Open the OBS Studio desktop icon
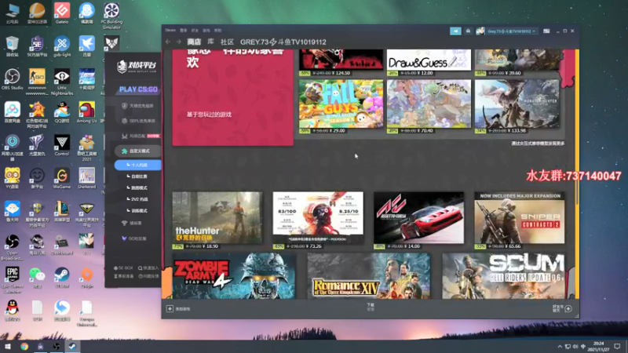The height and width of the screenshot is (353, 628). (13, 79)
